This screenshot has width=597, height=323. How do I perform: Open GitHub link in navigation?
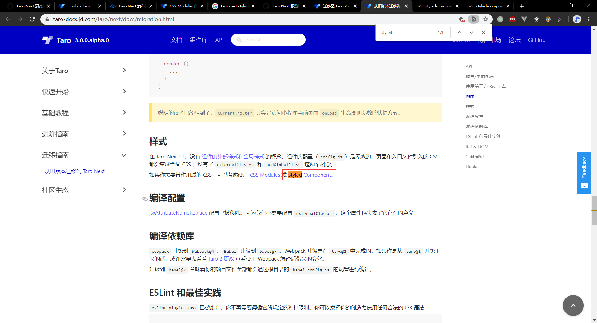point(536,40)
